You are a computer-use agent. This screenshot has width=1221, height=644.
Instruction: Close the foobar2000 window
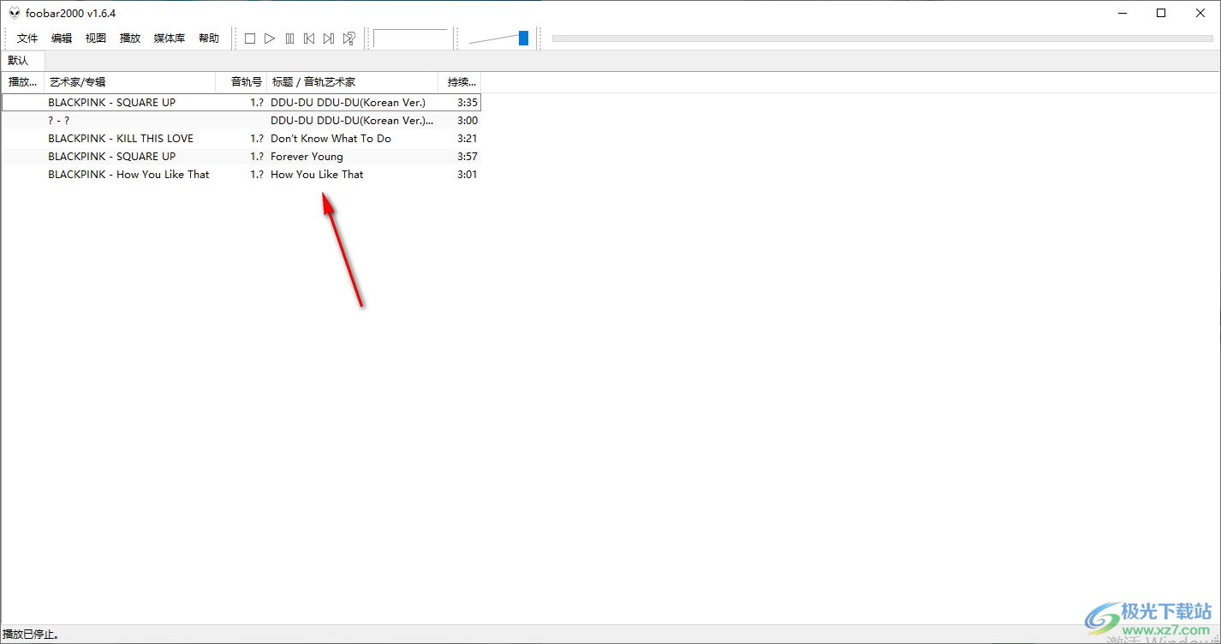(x=1200, y=13)
